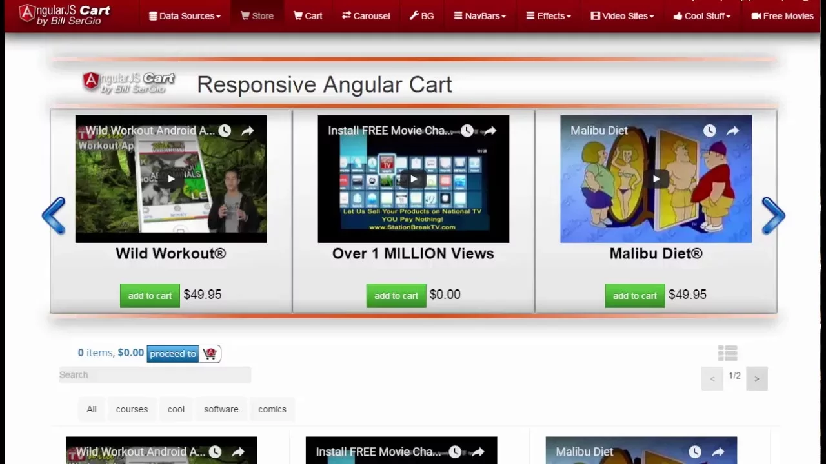Click Malibu Diet video title in carousel
The width and height of the screenshot is (826, 464).
point(599,131)
